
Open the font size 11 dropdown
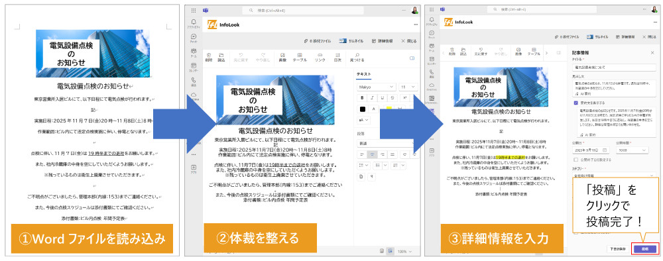[408, 87]
